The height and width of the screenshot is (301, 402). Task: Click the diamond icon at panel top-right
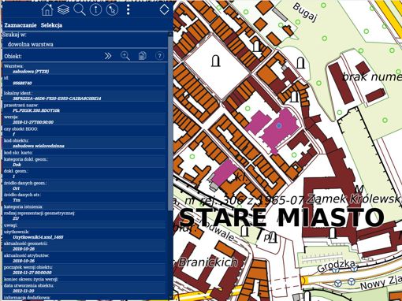pyautogui.click(x=164, y=9)
